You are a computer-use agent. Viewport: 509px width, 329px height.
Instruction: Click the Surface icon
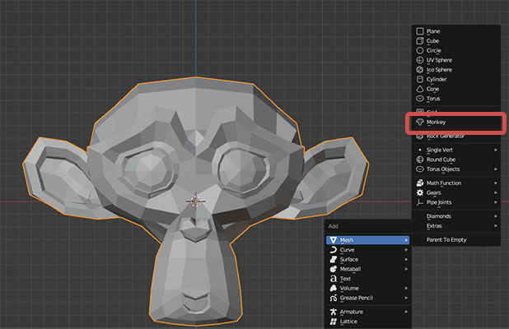(x=333, y=259)
